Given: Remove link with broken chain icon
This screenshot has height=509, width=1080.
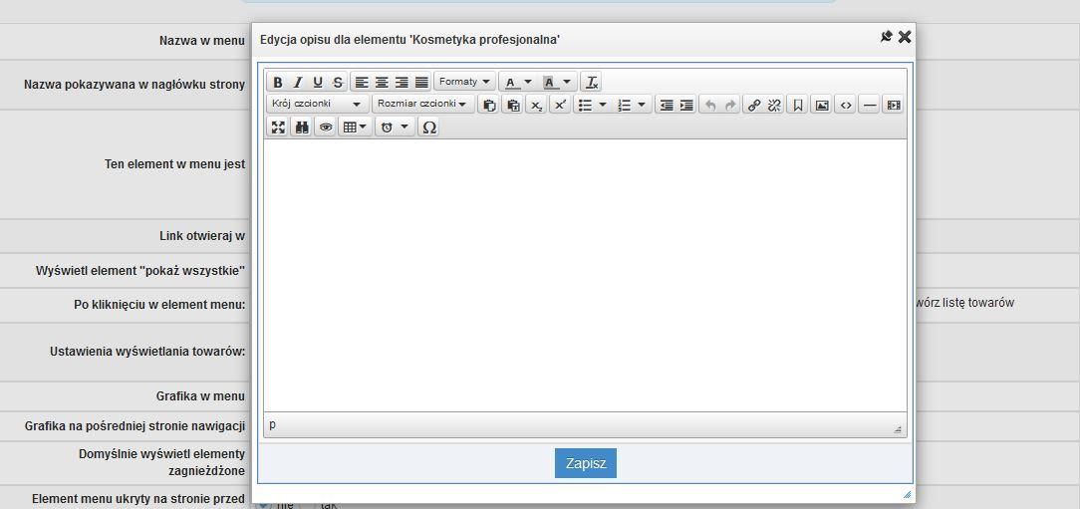Looking at the screenshot, I should [x=774, y=105].
